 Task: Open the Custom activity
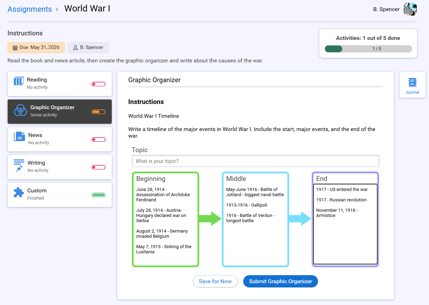click(x=60, y=195)
